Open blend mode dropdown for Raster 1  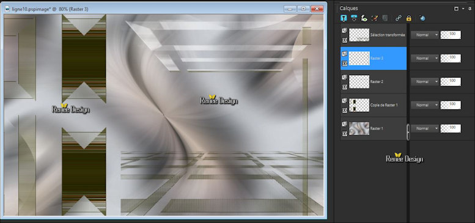(425, 128)
